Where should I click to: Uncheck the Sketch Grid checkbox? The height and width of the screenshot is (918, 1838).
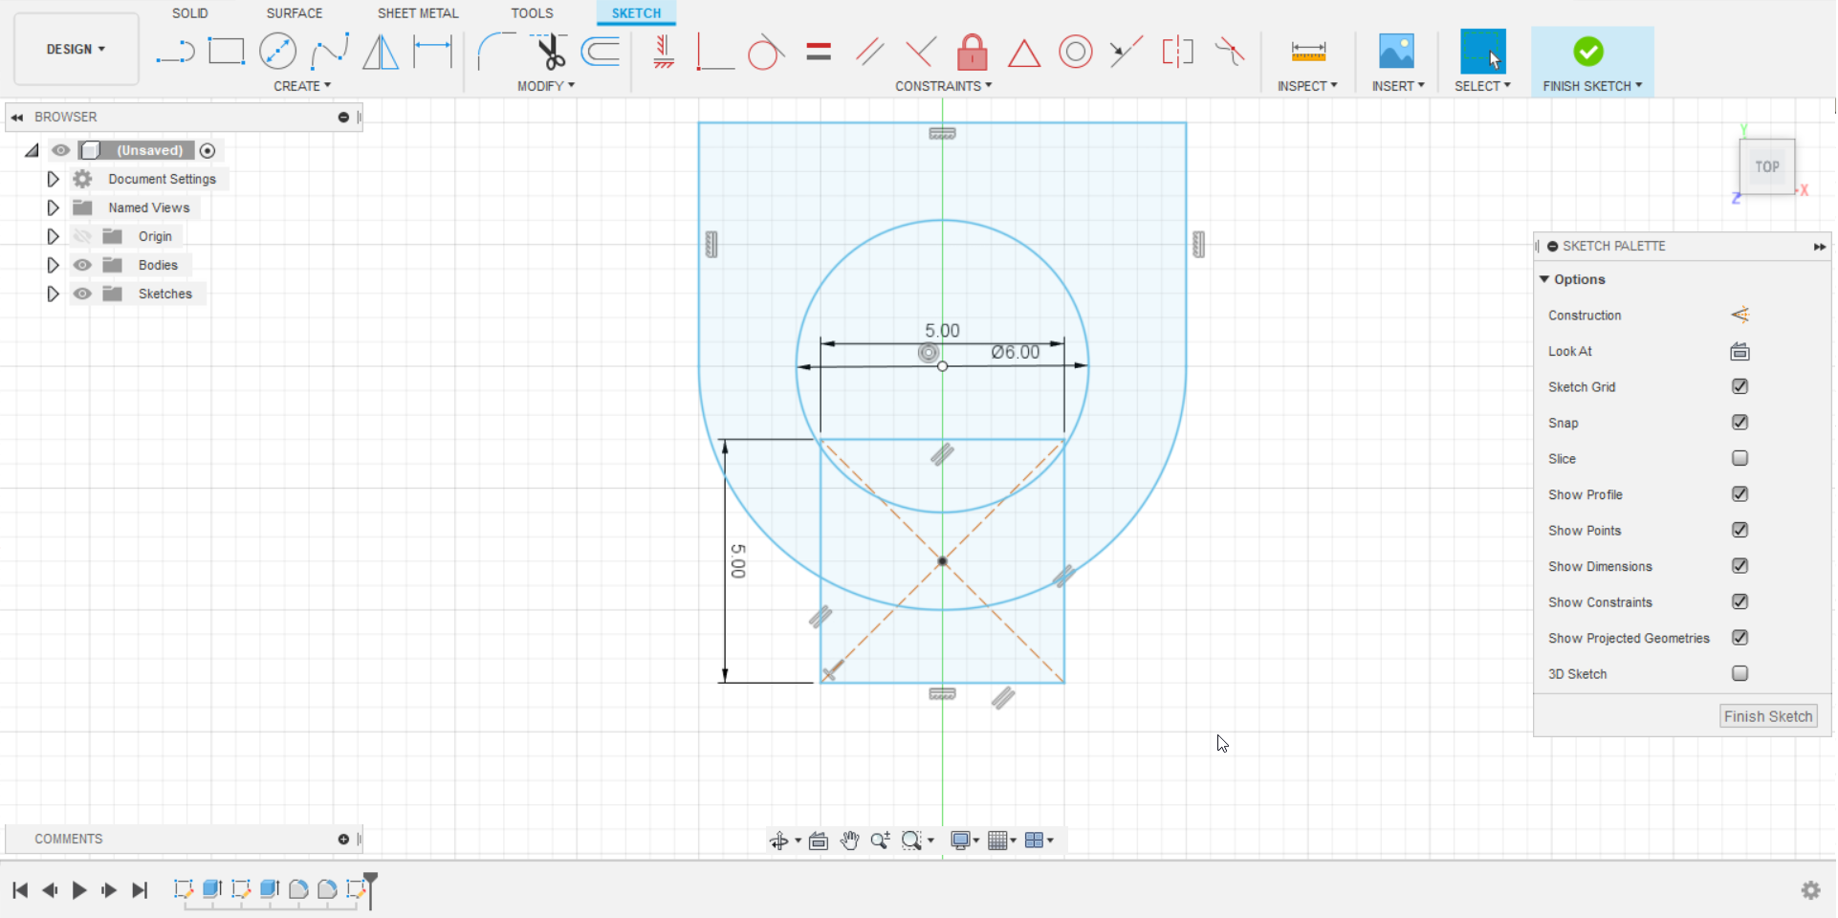click(x=1740, y=386)
